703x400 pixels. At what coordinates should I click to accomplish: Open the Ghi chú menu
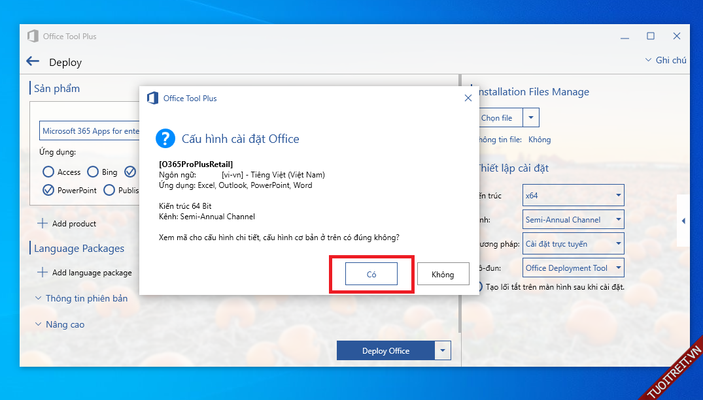tap(665, 60)
